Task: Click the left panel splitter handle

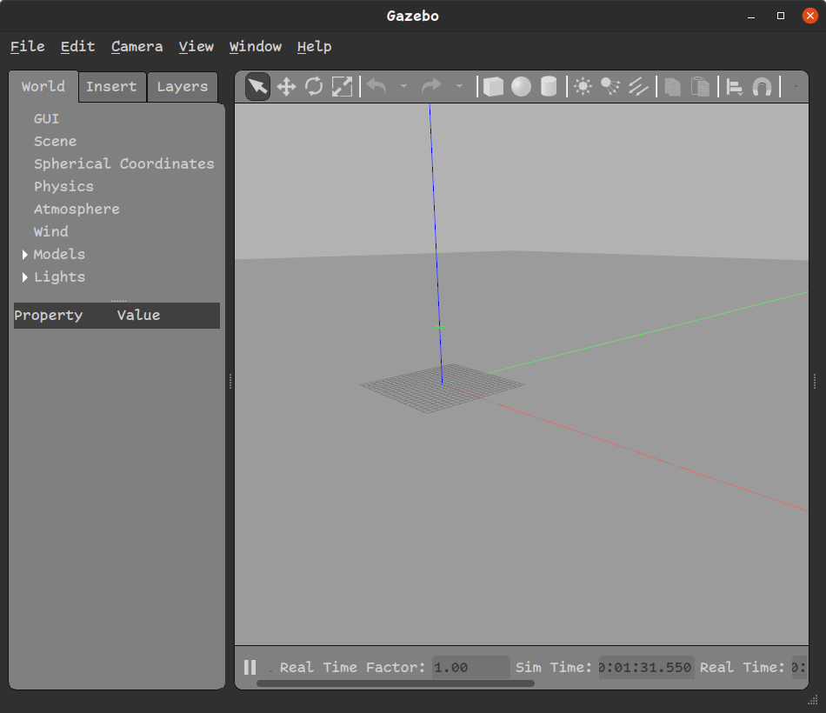Action: pos(230,381)
